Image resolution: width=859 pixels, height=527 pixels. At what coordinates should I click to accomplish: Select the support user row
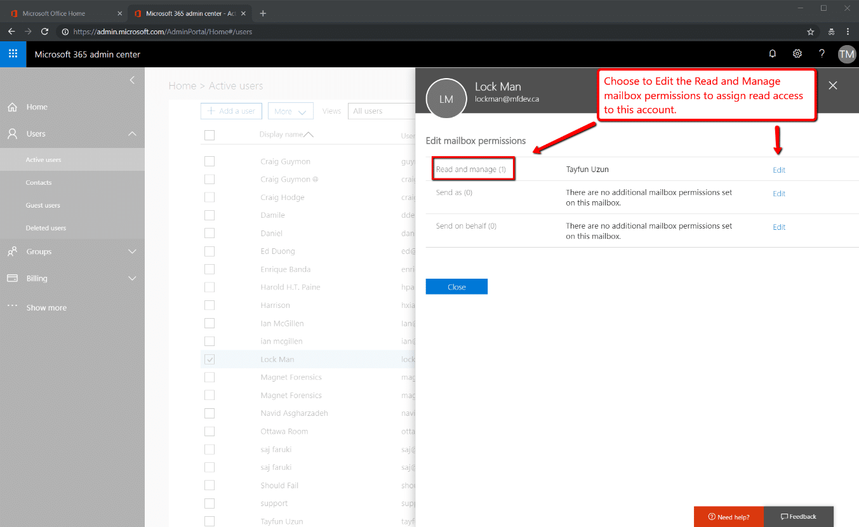click(x=308, y=504)
